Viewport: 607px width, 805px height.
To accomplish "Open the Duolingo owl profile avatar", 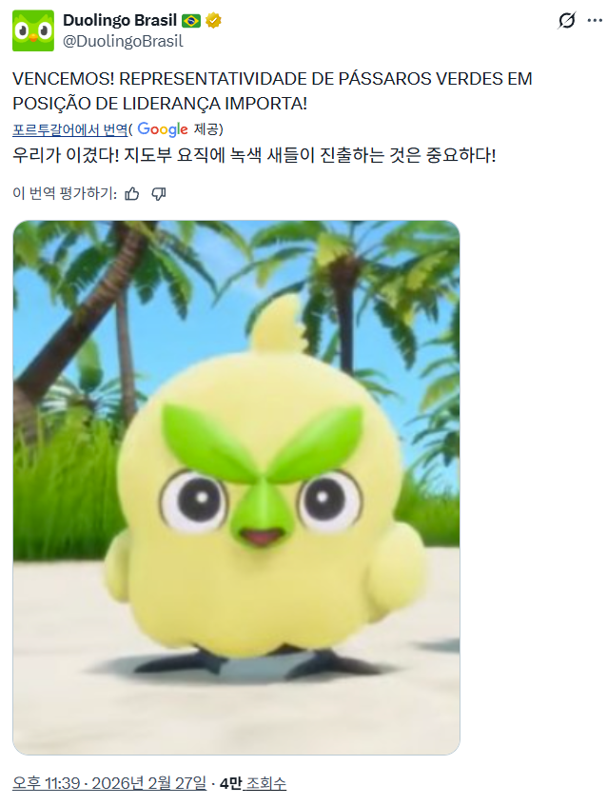I will coord(33,30).
